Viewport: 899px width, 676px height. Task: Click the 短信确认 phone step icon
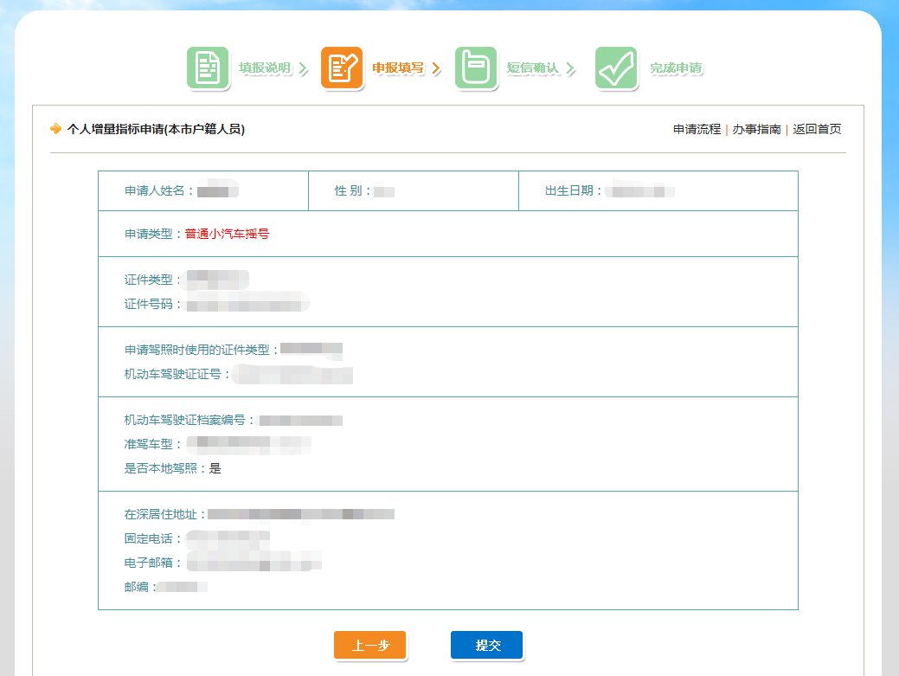point(476,68)
